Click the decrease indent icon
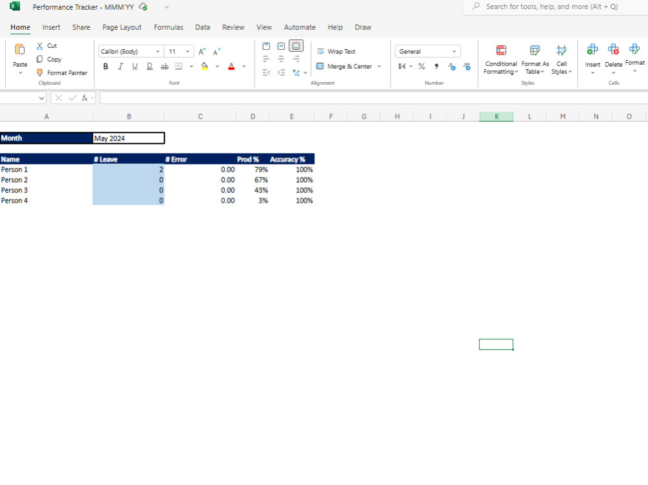Viewport: 648px width, 485px height. 266,73
